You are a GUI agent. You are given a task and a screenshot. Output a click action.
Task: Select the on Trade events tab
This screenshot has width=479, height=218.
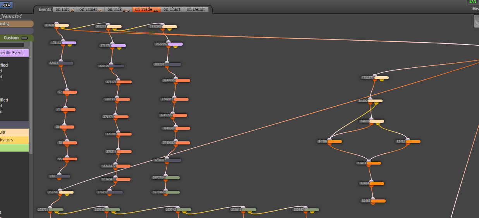(146, 9)
